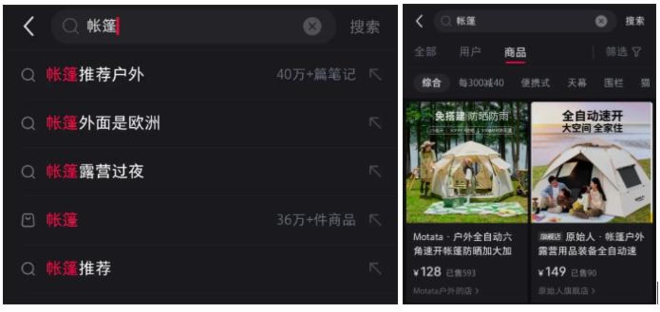Screen dimensions: 660x312
Task: Tap the arrow icon beside 帐篷露营过夜
Action: [x=375, y=171]
